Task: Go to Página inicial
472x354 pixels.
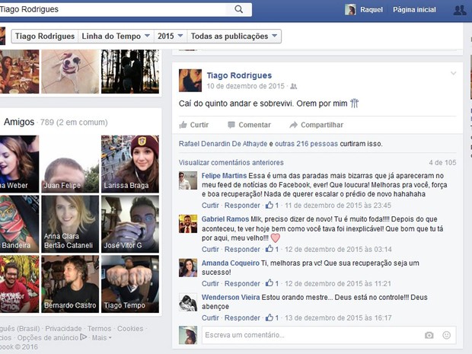Action: (414, 10)
